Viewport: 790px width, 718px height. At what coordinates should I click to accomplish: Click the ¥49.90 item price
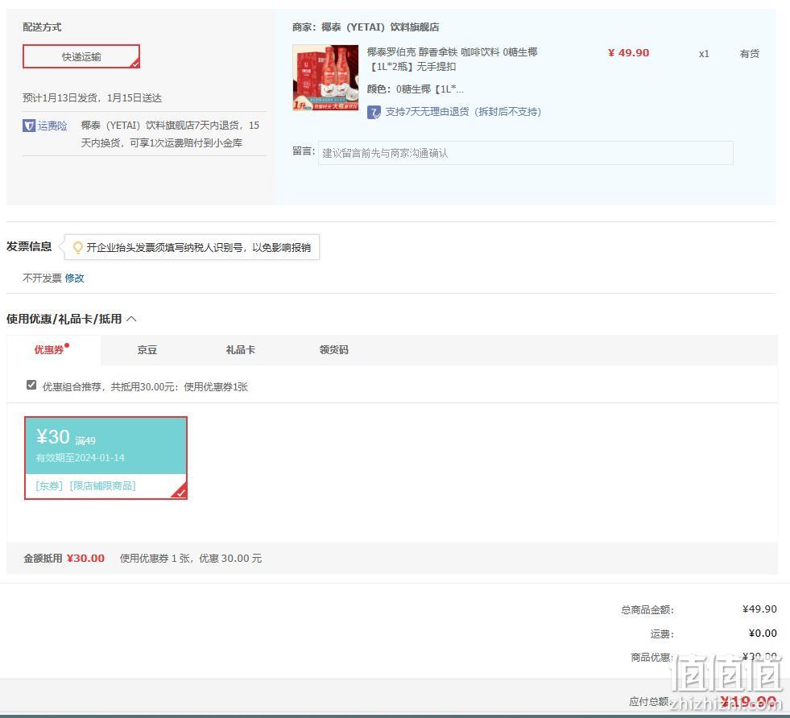coord(628,53)
